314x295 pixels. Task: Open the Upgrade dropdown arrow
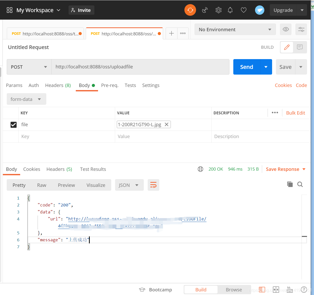coord(302,10)
